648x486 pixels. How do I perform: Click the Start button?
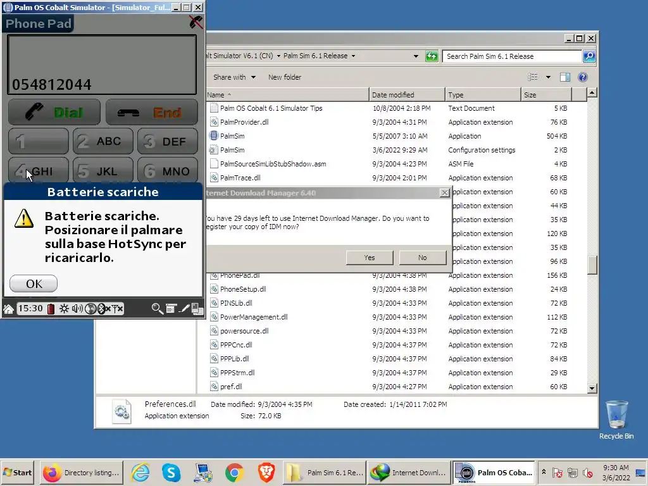pyautogui.click(x=17, y=472)
